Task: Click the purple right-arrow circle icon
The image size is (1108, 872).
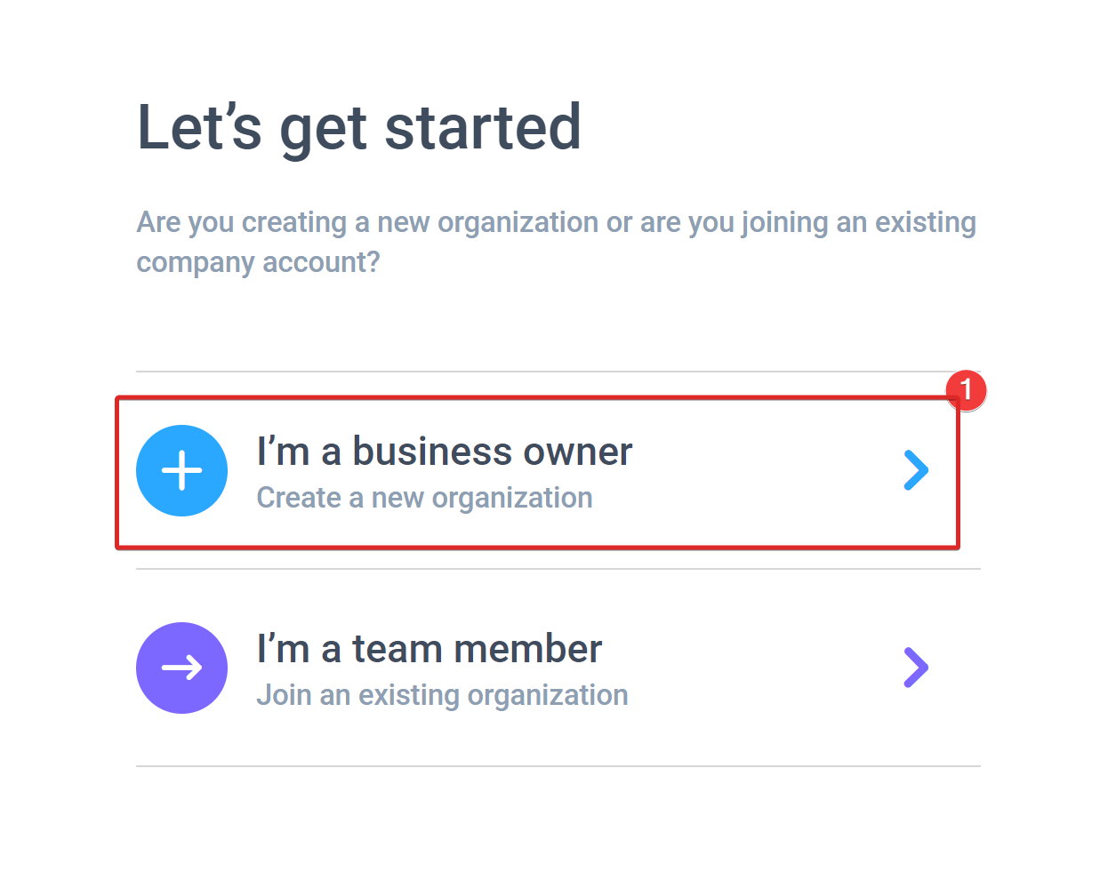Action: 181,668
